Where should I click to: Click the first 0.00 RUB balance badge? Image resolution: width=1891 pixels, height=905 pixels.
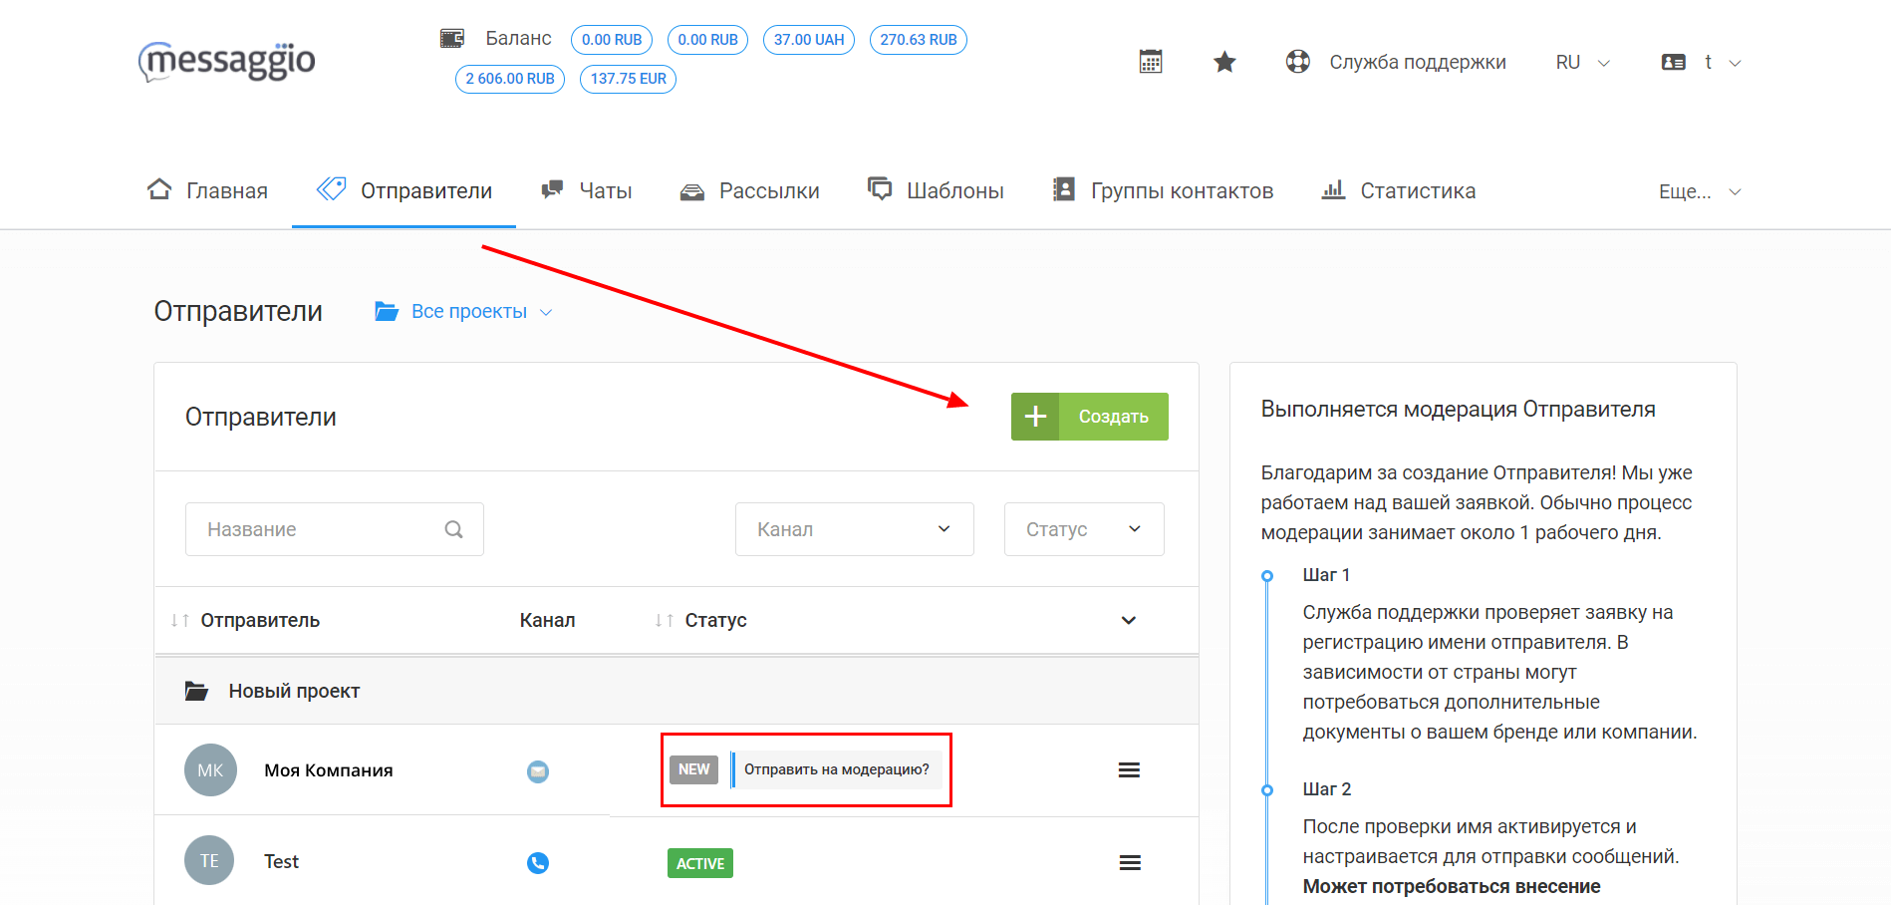(x=612, y=40)
